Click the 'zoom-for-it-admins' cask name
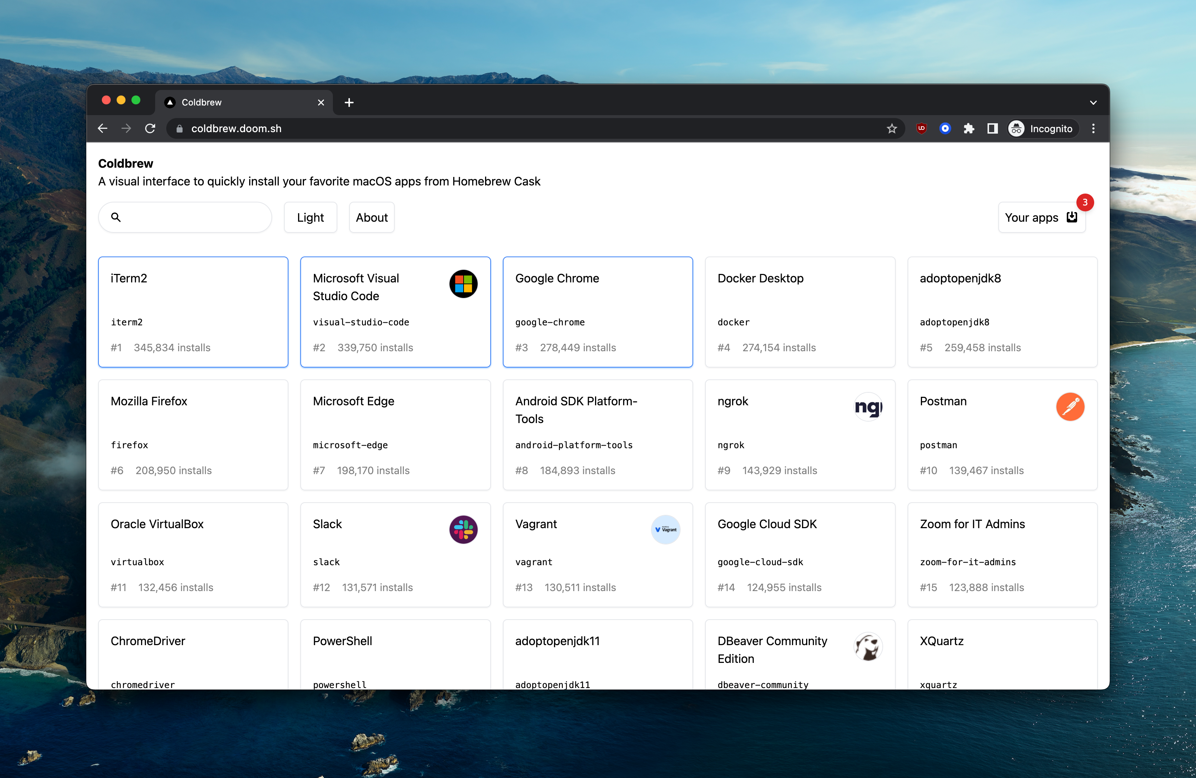 pyautogui.click(x=967, y=562)
